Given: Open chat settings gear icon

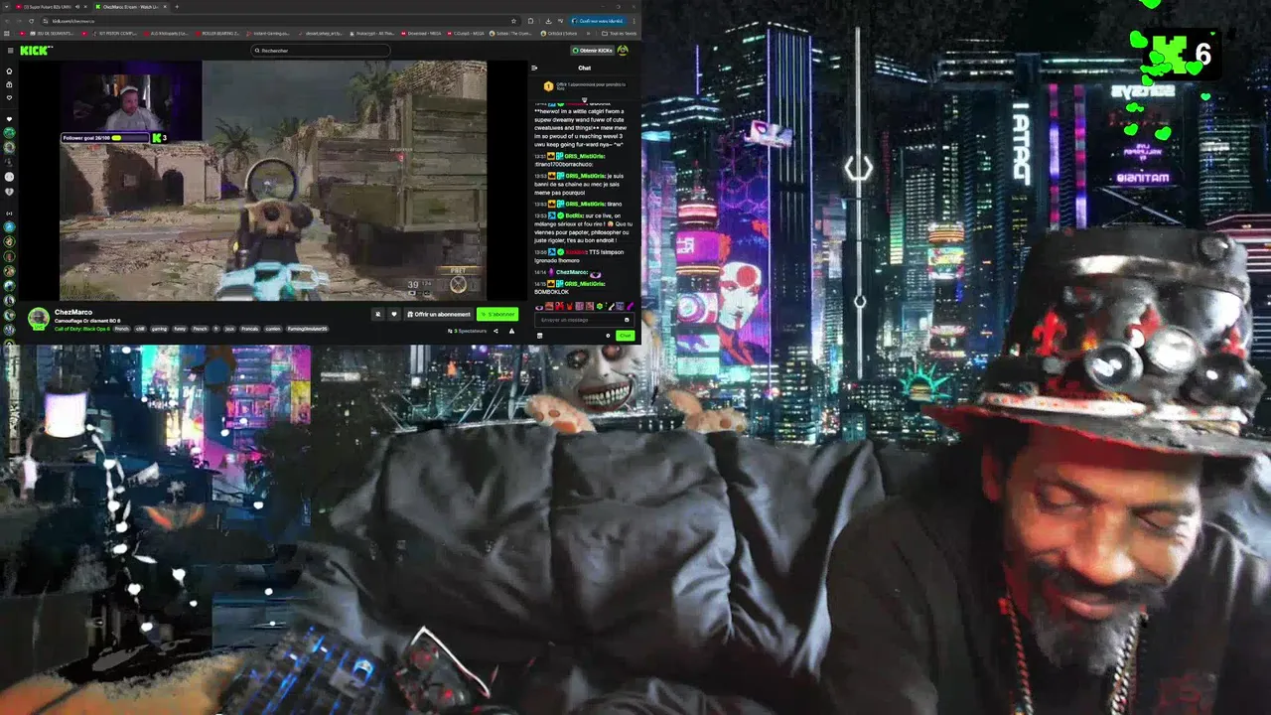Looking at the screenshot, I should point(608,336).
